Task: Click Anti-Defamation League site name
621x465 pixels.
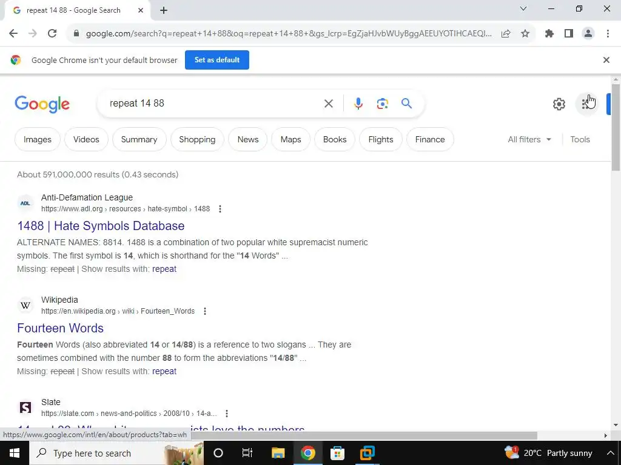Action: point(87,197)
